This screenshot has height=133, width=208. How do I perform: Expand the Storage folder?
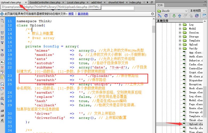click(180, 36)
